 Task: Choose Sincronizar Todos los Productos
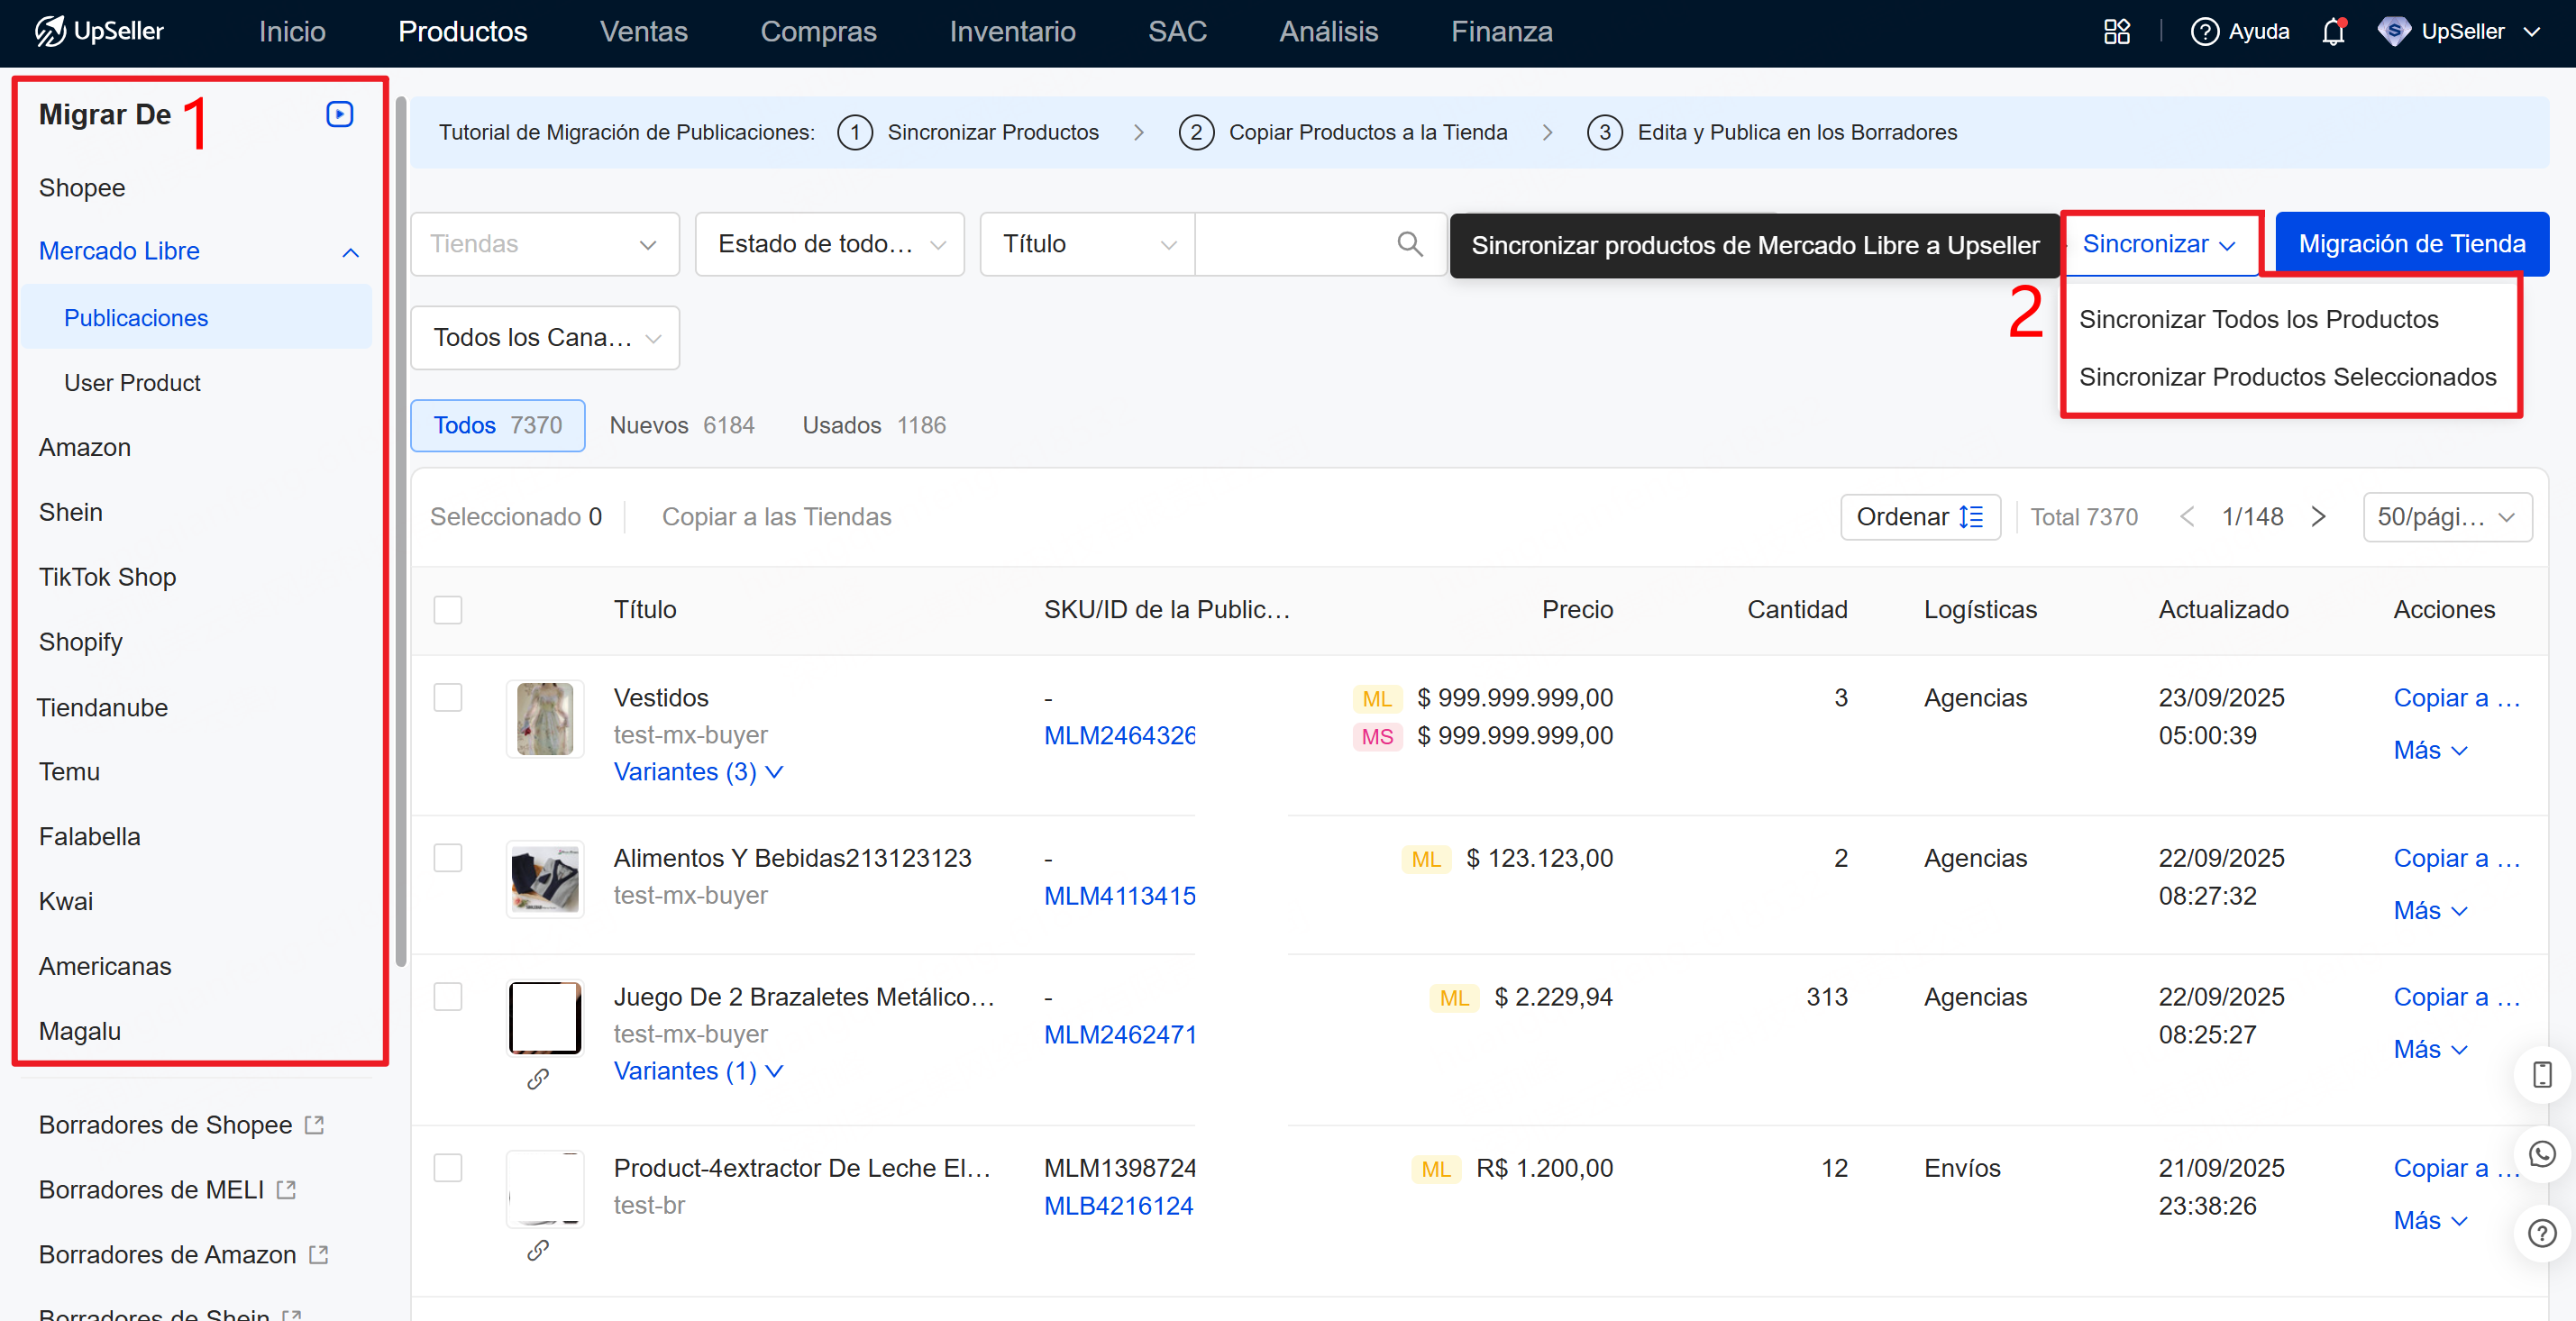2258,320
